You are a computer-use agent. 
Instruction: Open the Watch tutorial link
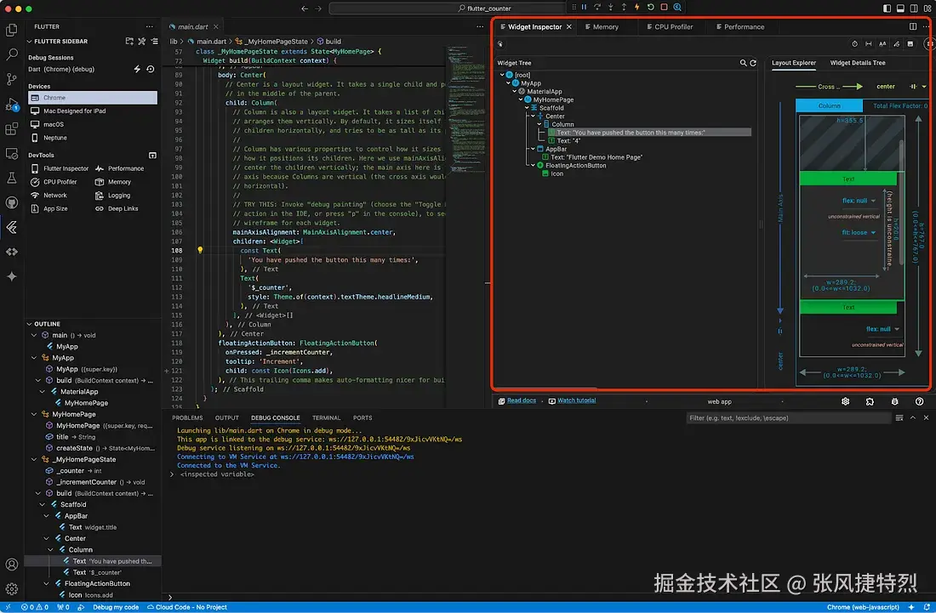click(576, 400)
